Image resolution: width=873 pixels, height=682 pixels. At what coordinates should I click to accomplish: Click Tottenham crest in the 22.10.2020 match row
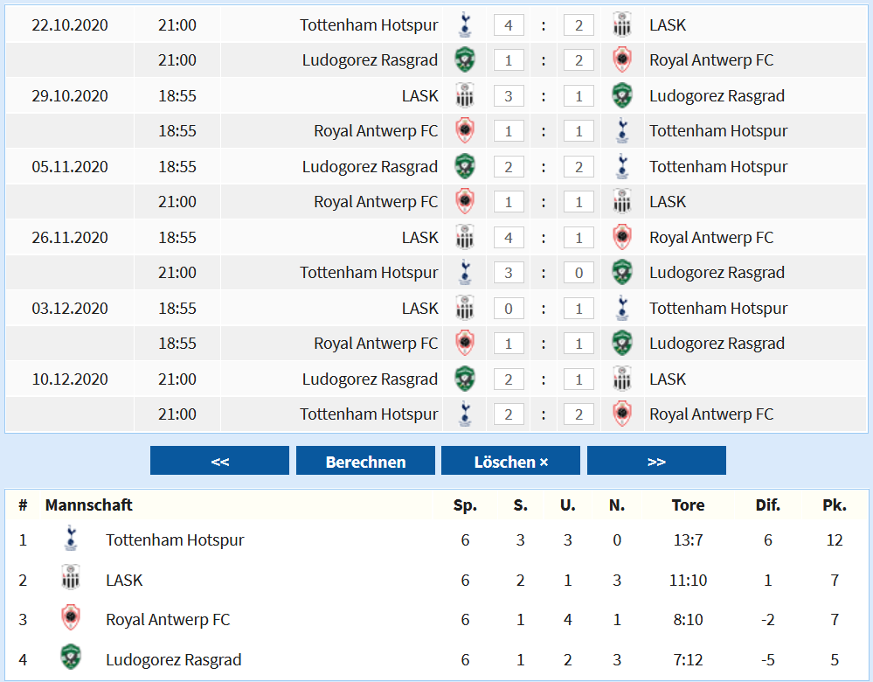point(465,25)
